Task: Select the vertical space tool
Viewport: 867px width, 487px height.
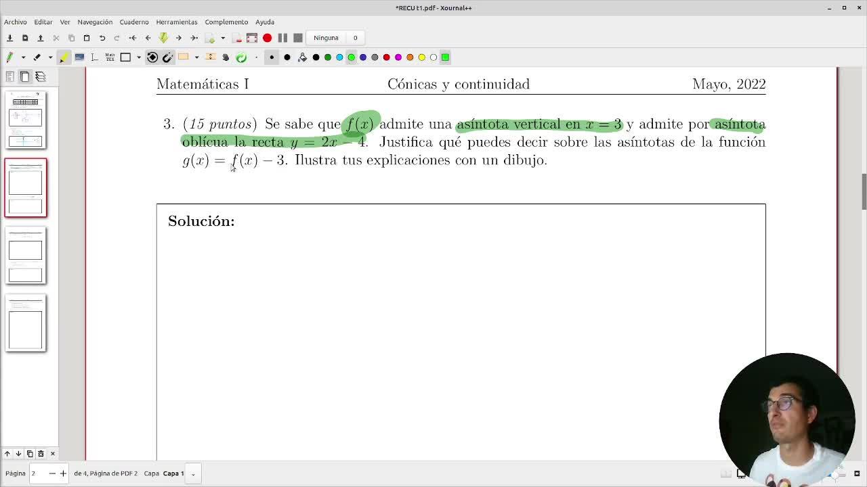Action: 211,57
